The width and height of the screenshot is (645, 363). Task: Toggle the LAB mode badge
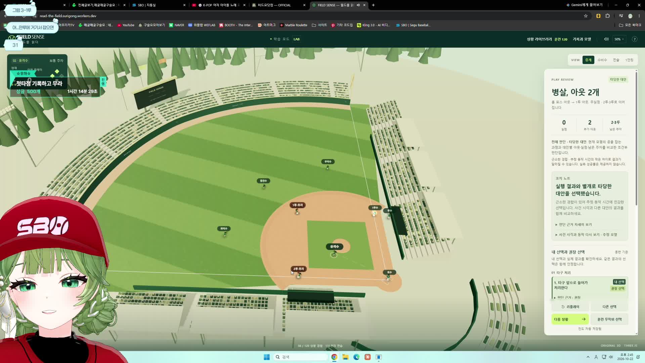(x=297, y=39)
